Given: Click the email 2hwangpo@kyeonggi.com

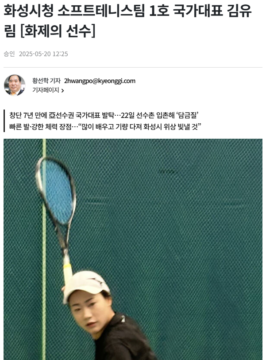Looking at the screenshot, I should pyautogui.click(x=100, y=81).
